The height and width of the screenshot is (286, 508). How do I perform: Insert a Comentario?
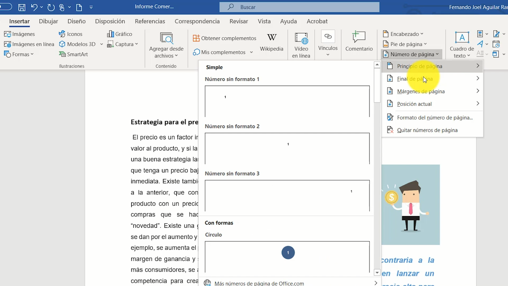tap(359, 42)
